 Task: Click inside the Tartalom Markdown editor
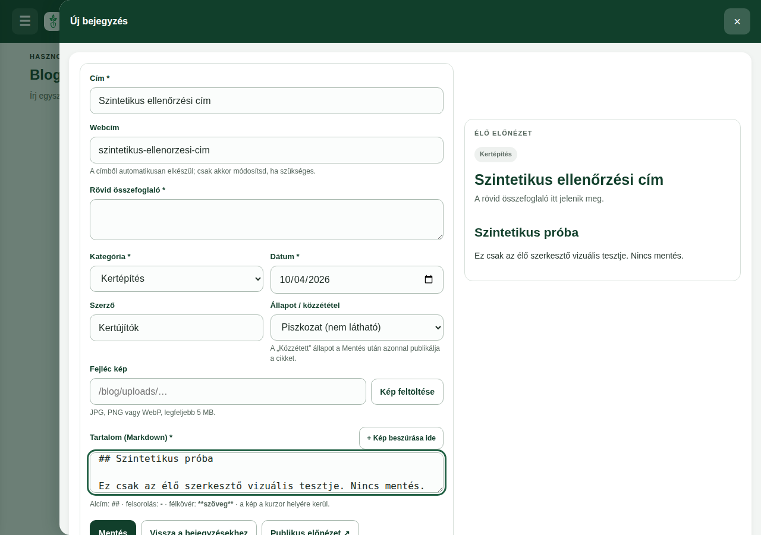click(x=266, y=473)
